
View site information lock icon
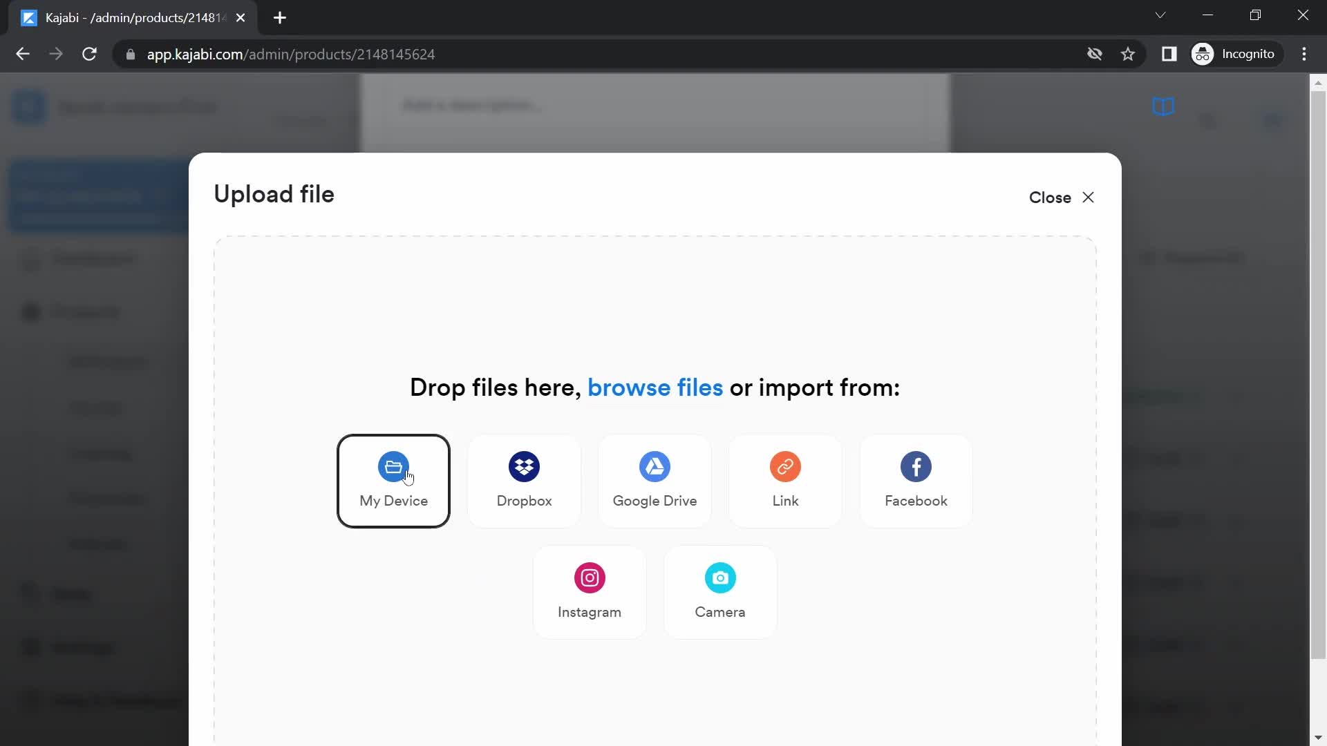coord(130,54)
